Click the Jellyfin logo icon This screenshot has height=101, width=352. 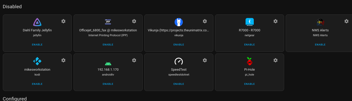[x=37, y=22]
